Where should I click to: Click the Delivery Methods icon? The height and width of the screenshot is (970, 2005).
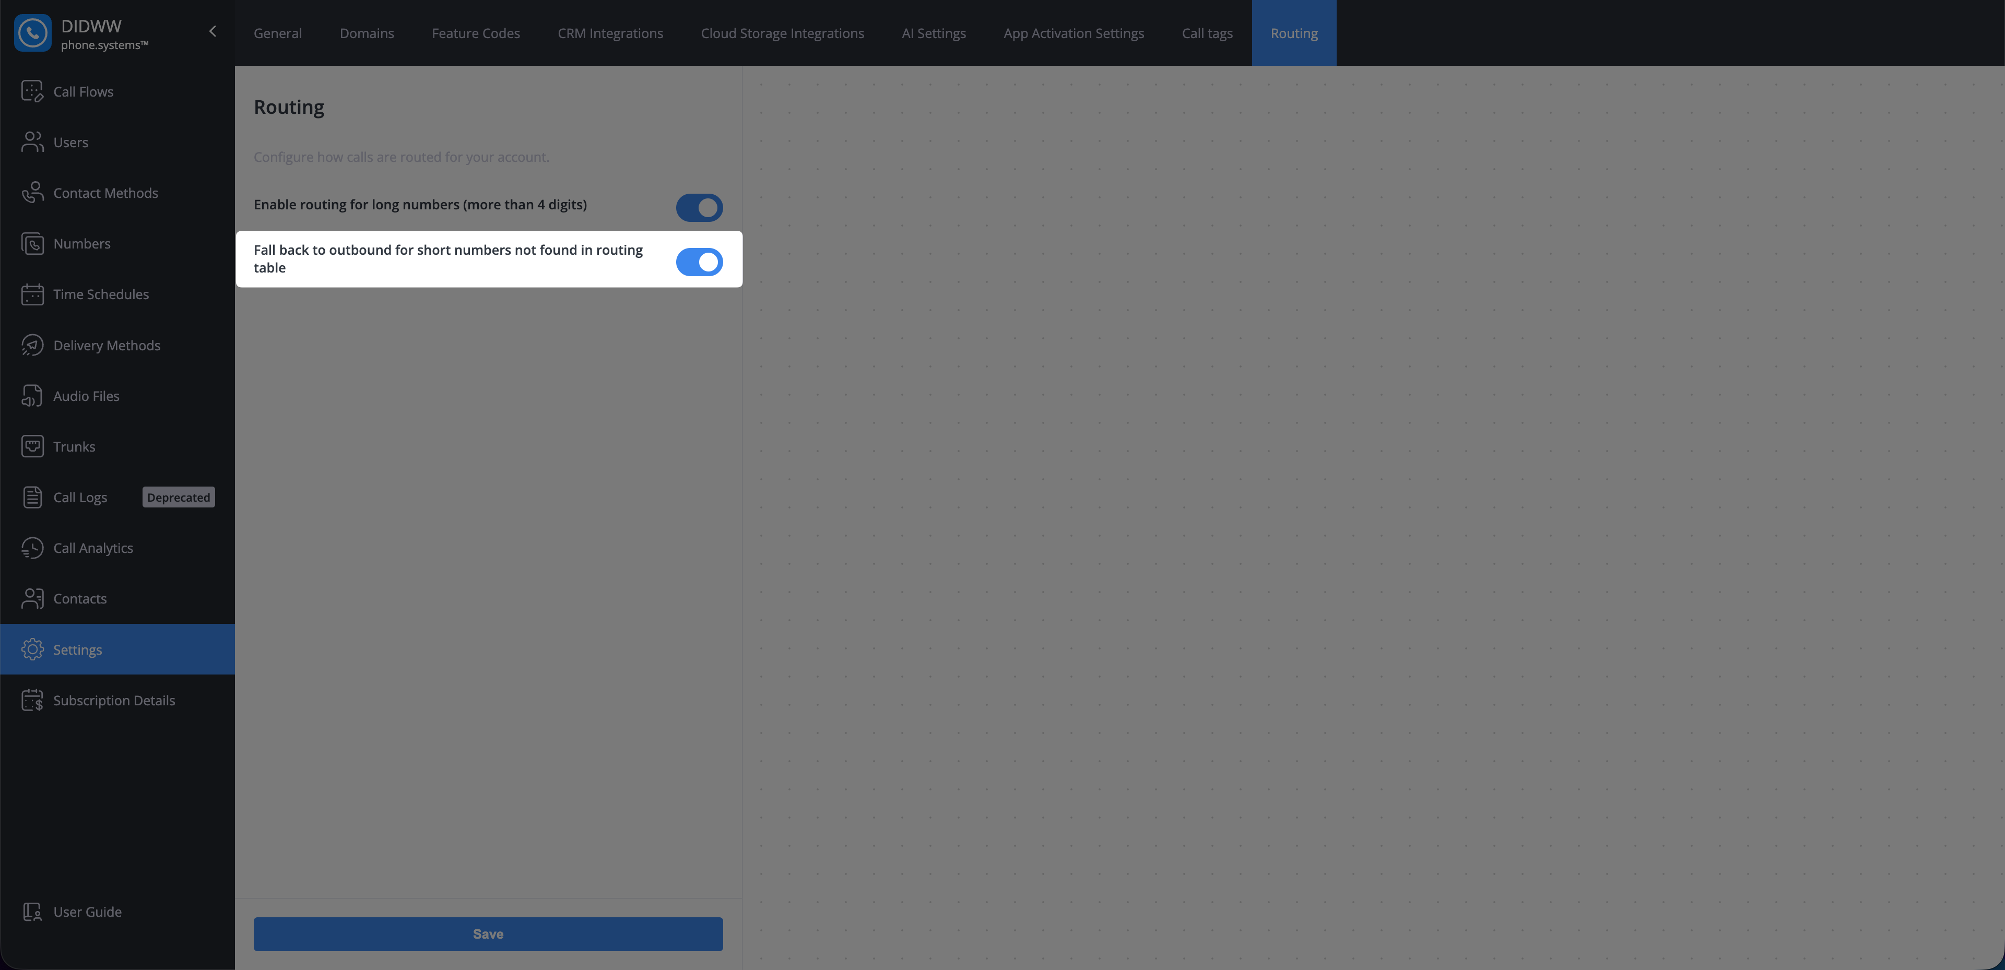click(x=32, y=345)
